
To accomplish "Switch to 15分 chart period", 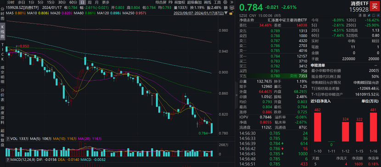I will 50,2.
